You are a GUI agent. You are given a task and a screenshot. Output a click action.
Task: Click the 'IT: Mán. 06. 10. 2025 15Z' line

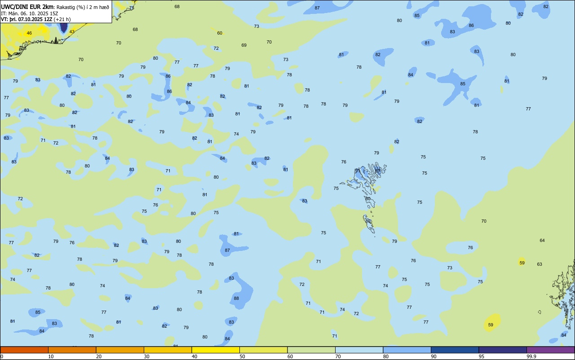[x=29, y=13]
